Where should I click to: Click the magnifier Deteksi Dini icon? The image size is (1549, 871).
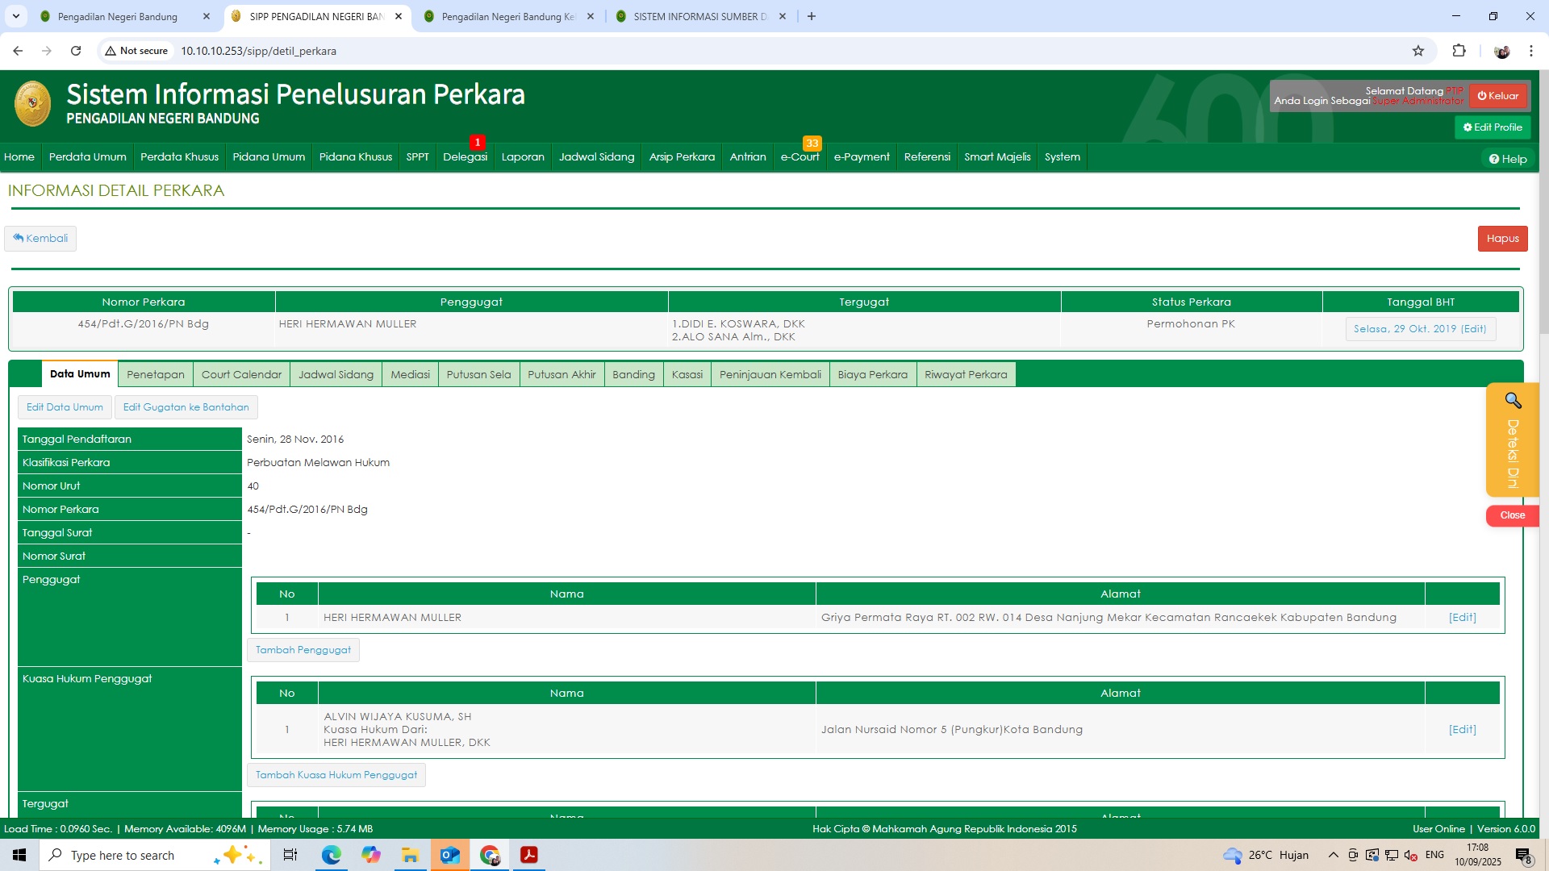pyautogui.click(x=1513, y=401)
